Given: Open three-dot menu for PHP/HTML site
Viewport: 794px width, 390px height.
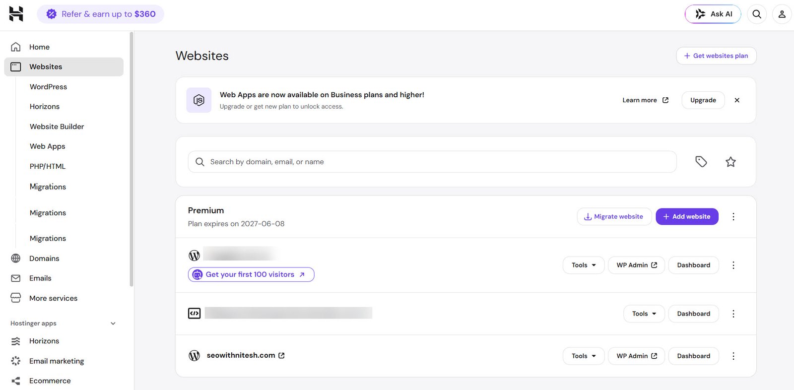Looking at the screenshot, I should (733, 314).
